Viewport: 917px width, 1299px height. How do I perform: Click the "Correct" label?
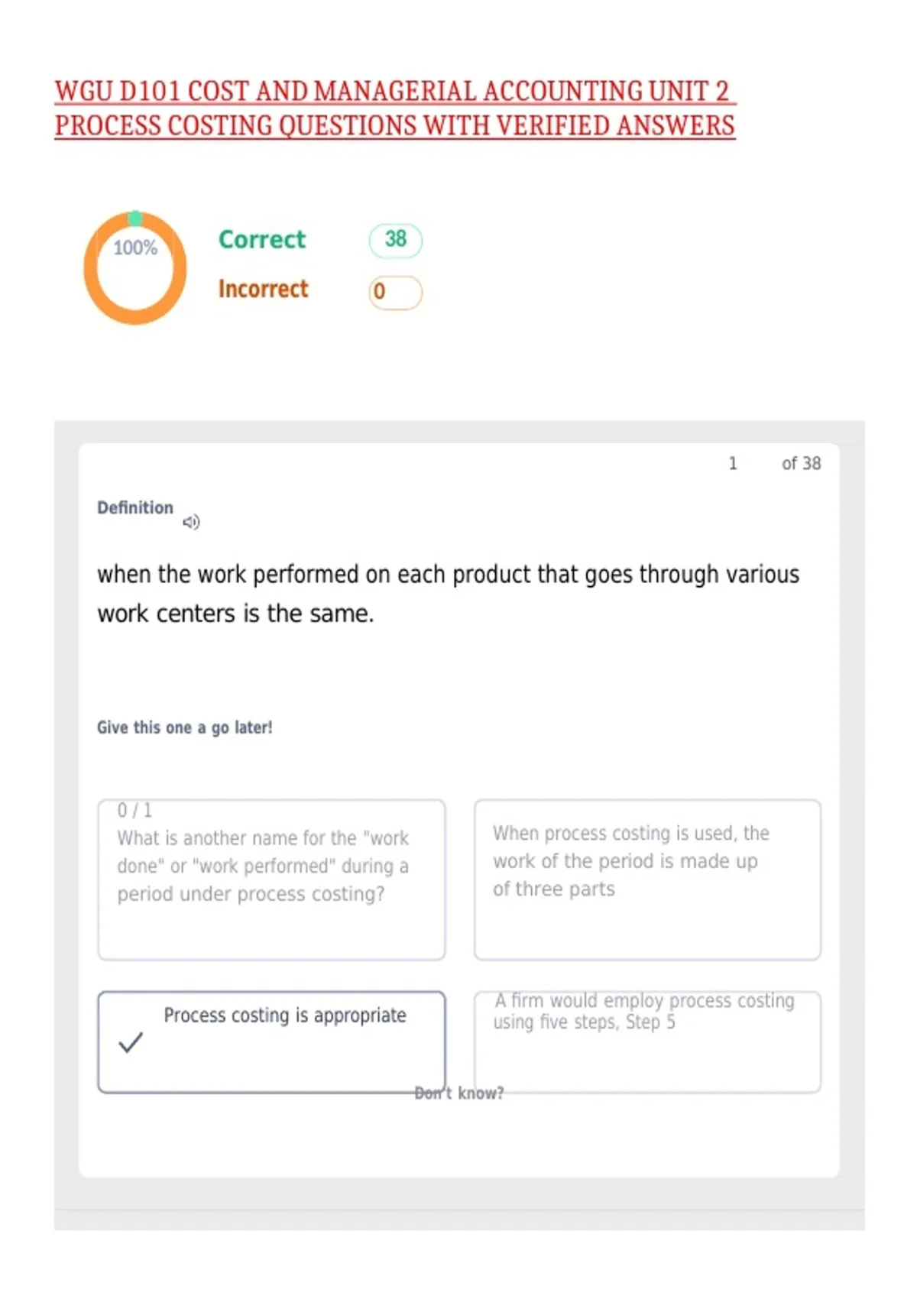coord(262,239)
